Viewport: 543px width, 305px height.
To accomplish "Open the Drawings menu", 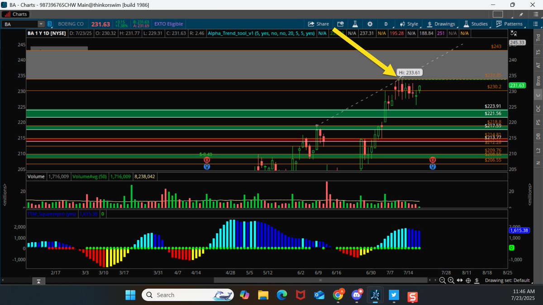I will [441, 23].
